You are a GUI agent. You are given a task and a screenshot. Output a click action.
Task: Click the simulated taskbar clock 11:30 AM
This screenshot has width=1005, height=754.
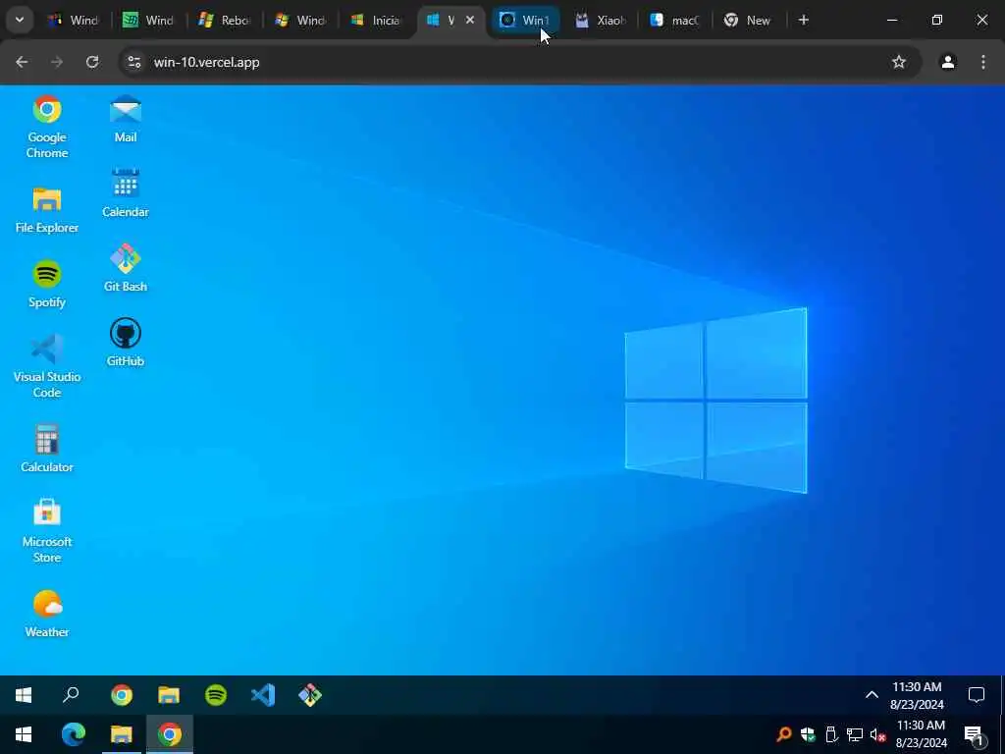[x=917, y=686]
